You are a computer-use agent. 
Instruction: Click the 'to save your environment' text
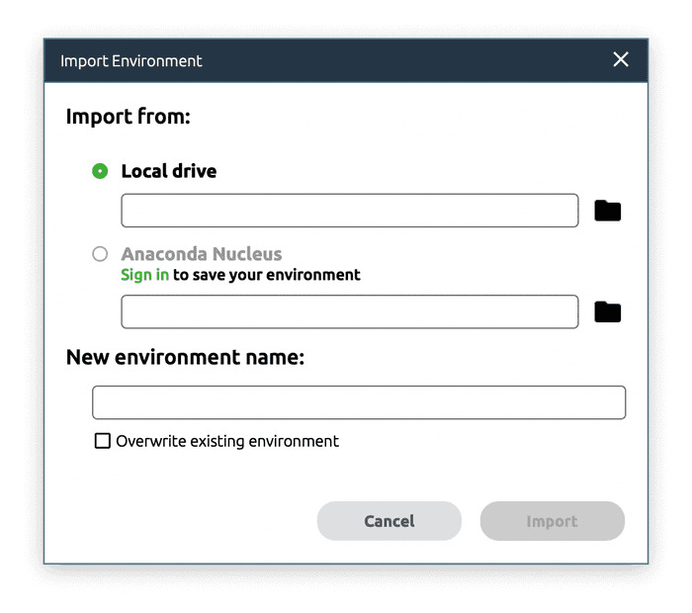point(267,275)
